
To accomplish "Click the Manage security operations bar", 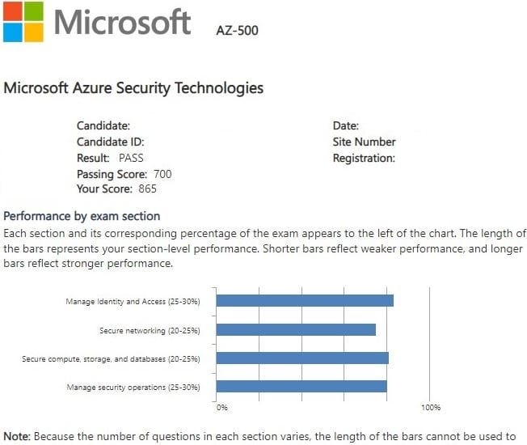I will 301,386.
